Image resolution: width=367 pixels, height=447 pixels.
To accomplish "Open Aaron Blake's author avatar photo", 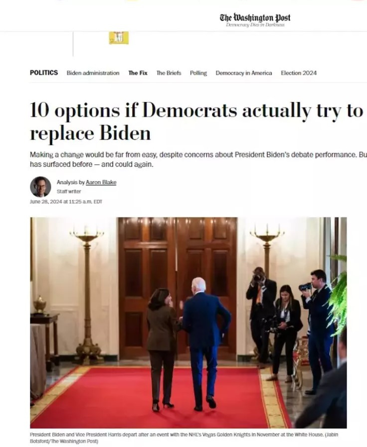I will click(x=40, y=187).
